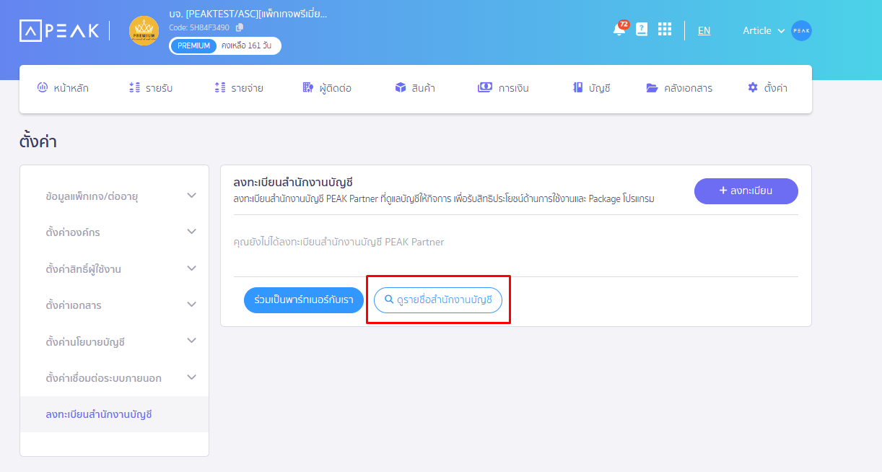Click the ตั้งค่า settings gear icon
The height and width of the screenshot is (472, 882).
[751, 87]
